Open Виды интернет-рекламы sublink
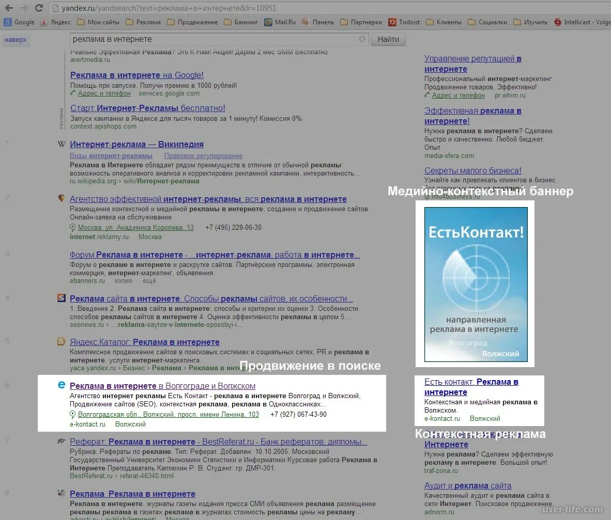 click(111, 155)
